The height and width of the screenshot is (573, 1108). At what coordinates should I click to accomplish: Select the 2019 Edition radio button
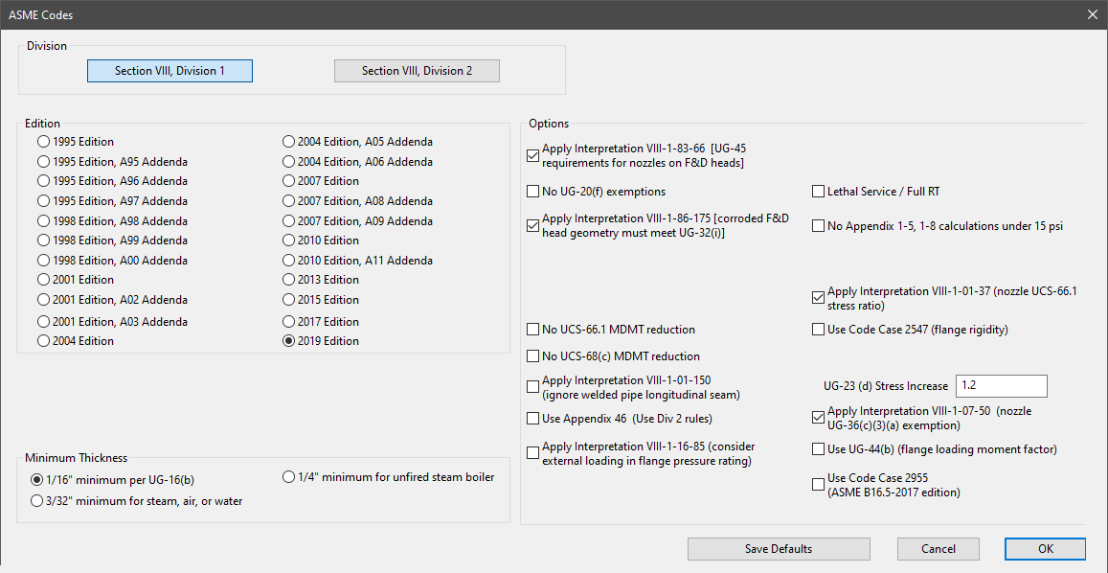(288, 341)
